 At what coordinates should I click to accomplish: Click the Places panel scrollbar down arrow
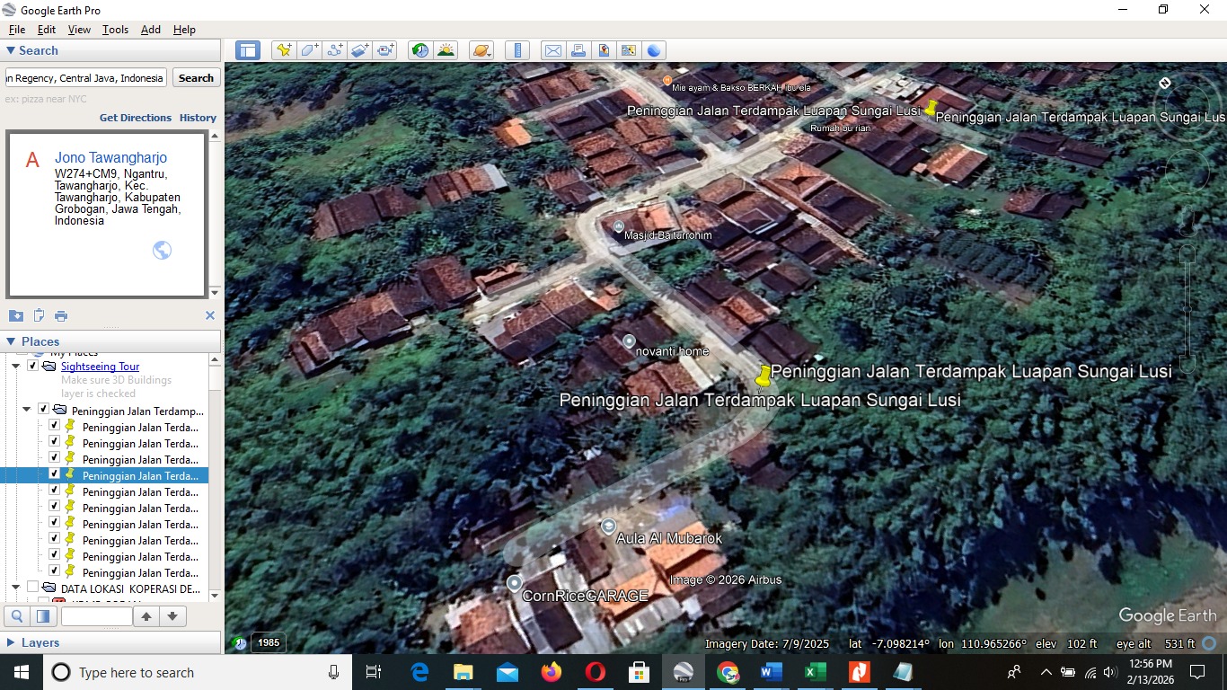coord(215,595)
